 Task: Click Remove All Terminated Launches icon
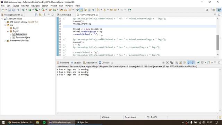171,62
